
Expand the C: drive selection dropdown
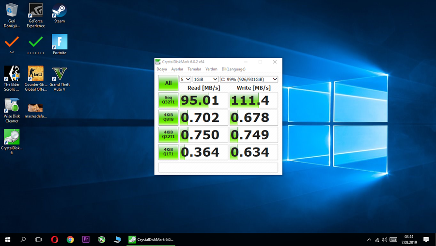coord(249,79)
